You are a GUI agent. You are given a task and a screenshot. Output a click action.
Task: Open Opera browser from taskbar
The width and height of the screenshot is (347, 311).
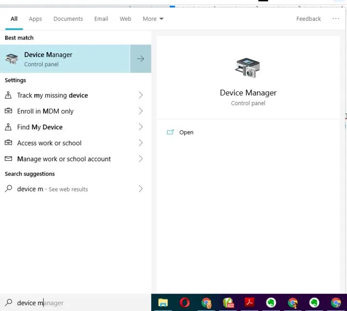(x=185, y=303)
